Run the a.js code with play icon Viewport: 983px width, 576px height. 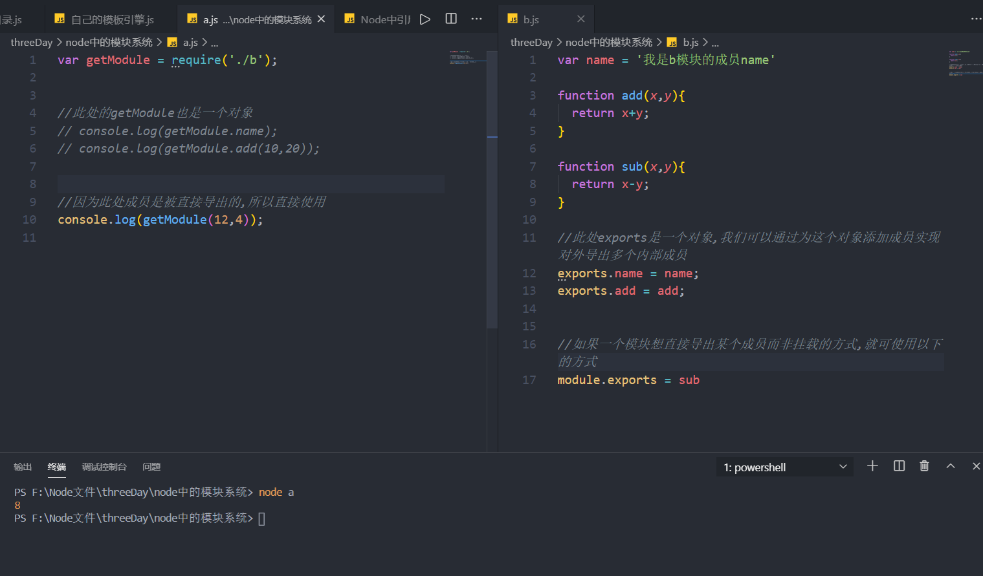(425, 19)
